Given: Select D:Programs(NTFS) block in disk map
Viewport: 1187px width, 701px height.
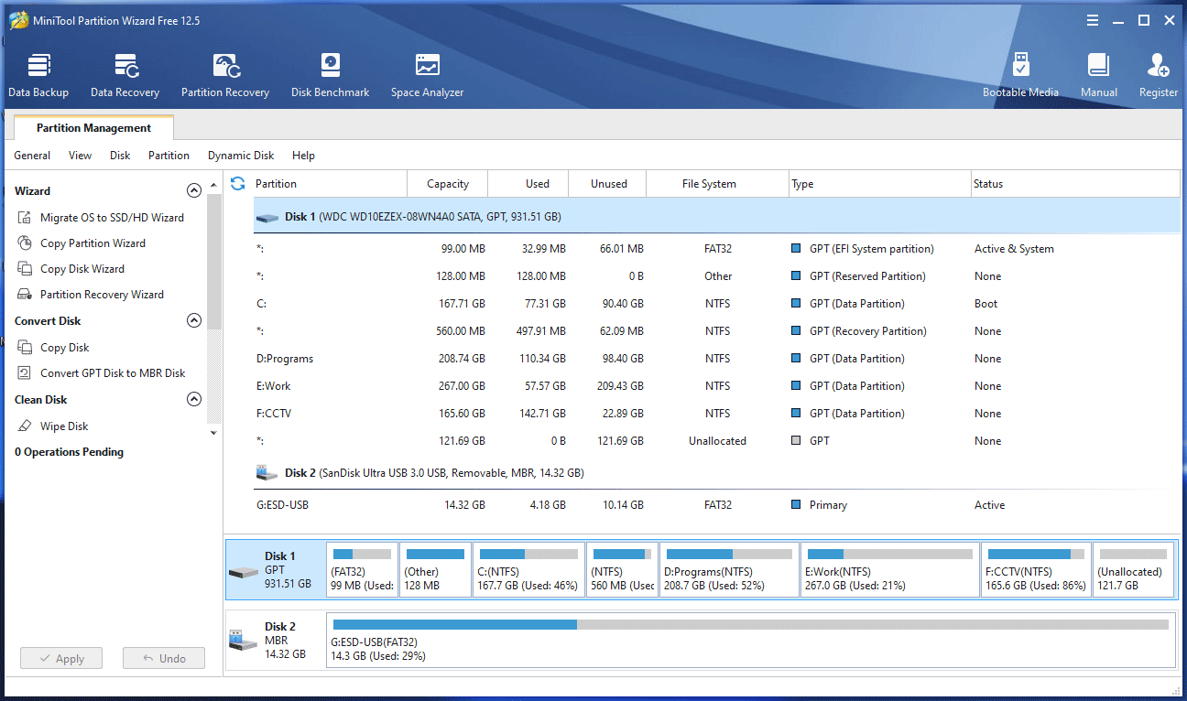Looking at the screenshot, I should tap(729, 570).
